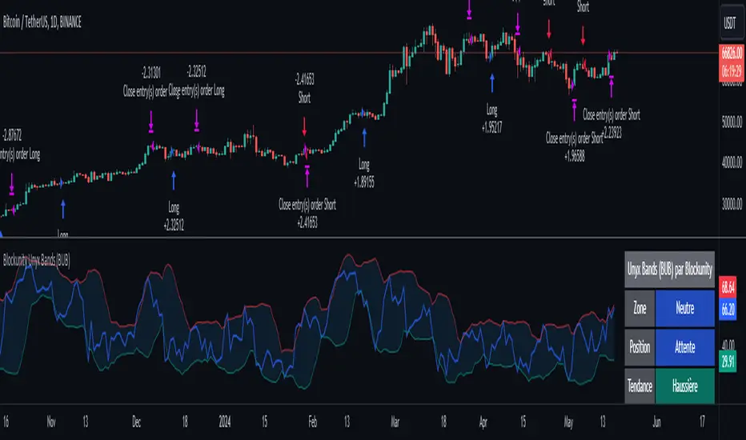Click the -2.32512 close entry order Long label
This screenshot has height=440, width=746.
click(196, 81)
